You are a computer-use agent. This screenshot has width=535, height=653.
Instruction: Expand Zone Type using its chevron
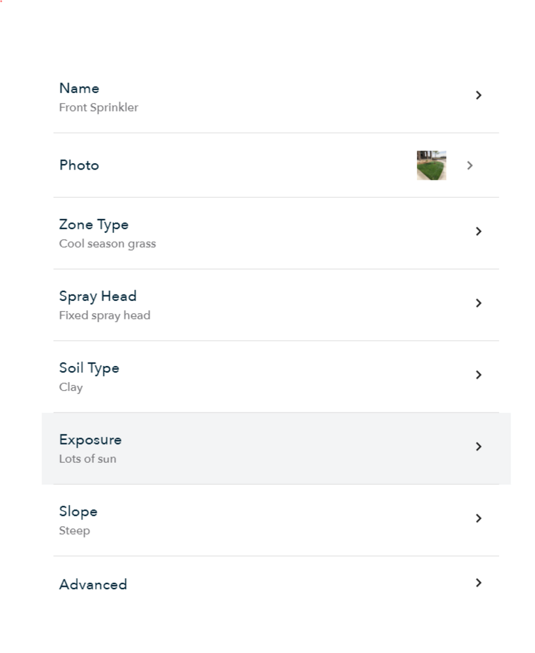click(478, 231)
